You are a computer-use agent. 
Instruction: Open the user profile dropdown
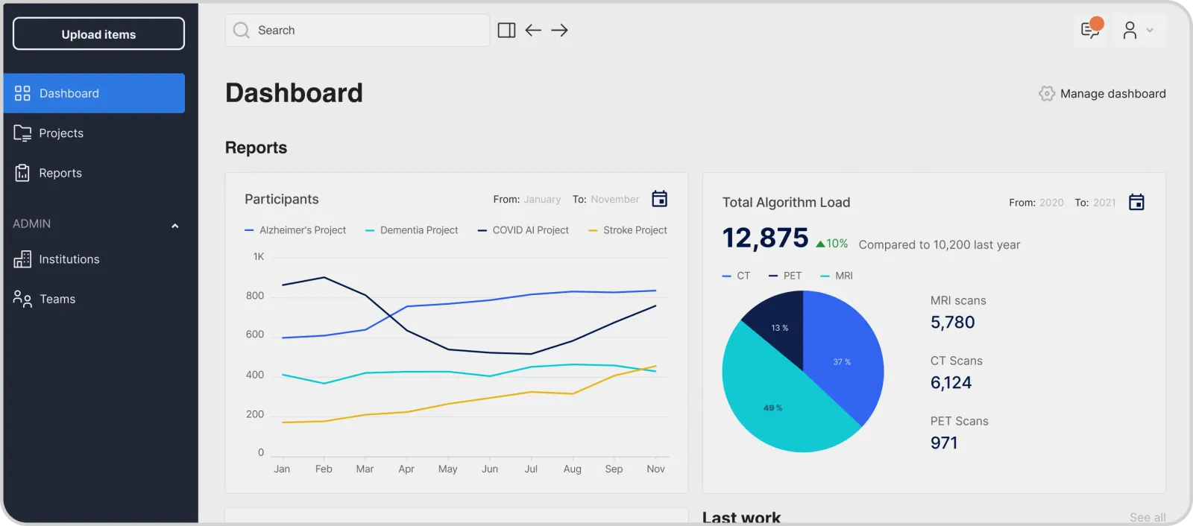coord(1139,31)
